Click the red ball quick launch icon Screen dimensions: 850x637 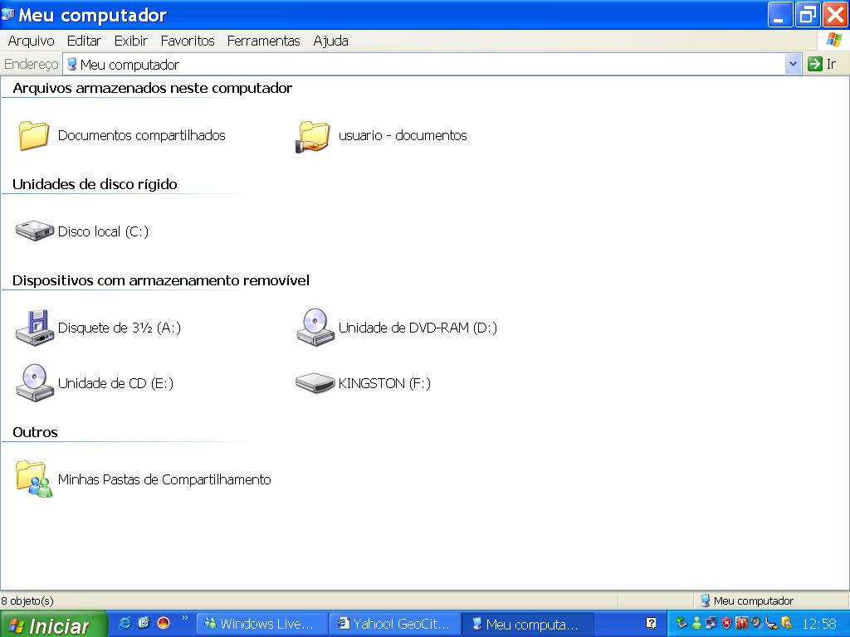pos(164,623)
